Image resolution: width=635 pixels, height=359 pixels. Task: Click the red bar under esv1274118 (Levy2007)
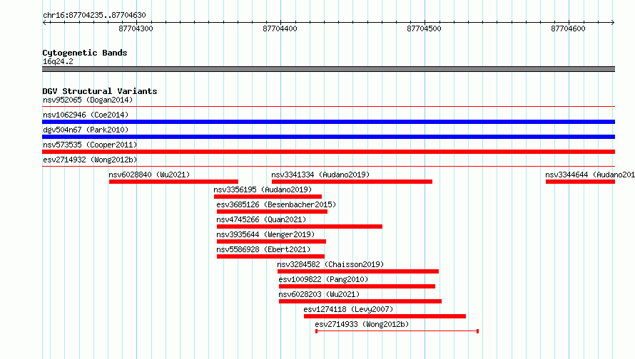point(385,316)
